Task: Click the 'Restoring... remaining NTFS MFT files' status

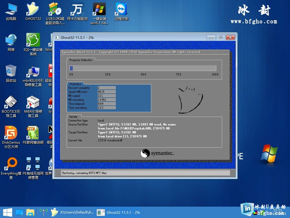Action: tap(84, 173)
